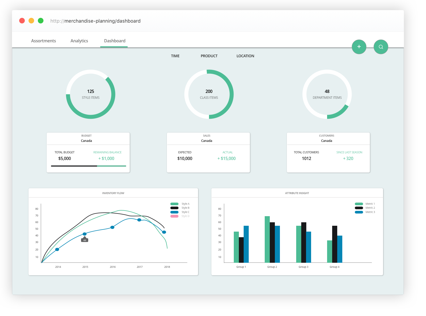Expand the TIME filter
The height and width of the screenshot is (316, 426).
[175, 56]
